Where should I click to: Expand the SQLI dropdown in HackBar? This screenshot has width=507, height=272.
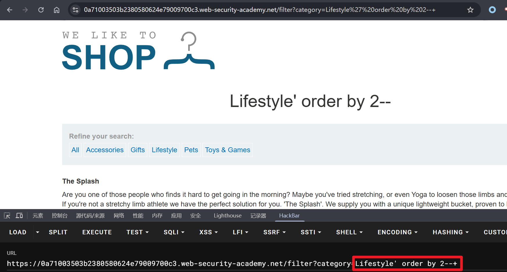pyautogui.click(x=174, y=232)
